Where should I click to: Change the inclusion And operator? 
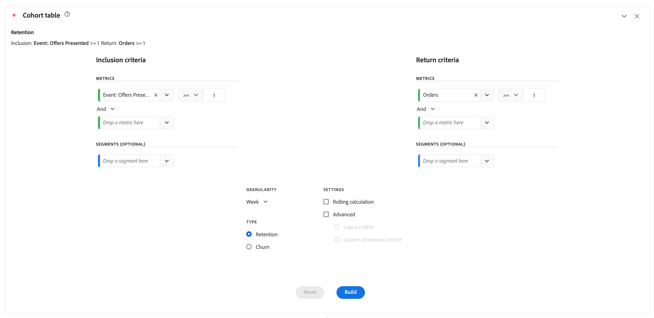pos(106,109)
